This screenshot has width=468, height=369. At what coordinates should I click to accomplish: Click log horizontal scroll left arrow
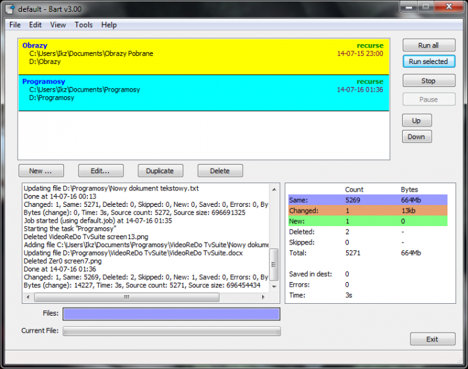click(x=28, y=297)
